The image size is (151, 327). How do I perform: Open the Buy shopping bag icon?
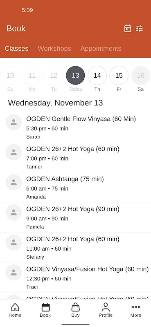(x=75, y=307)
